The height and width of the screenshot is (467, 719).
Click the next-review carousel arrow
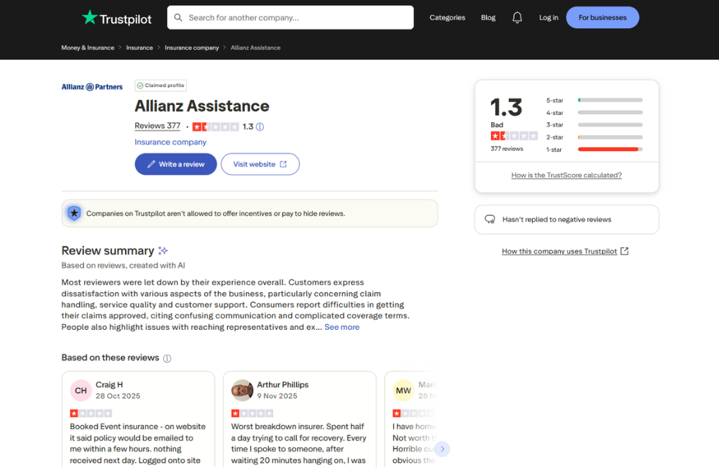pyautogui.click(x=442, y=449)
